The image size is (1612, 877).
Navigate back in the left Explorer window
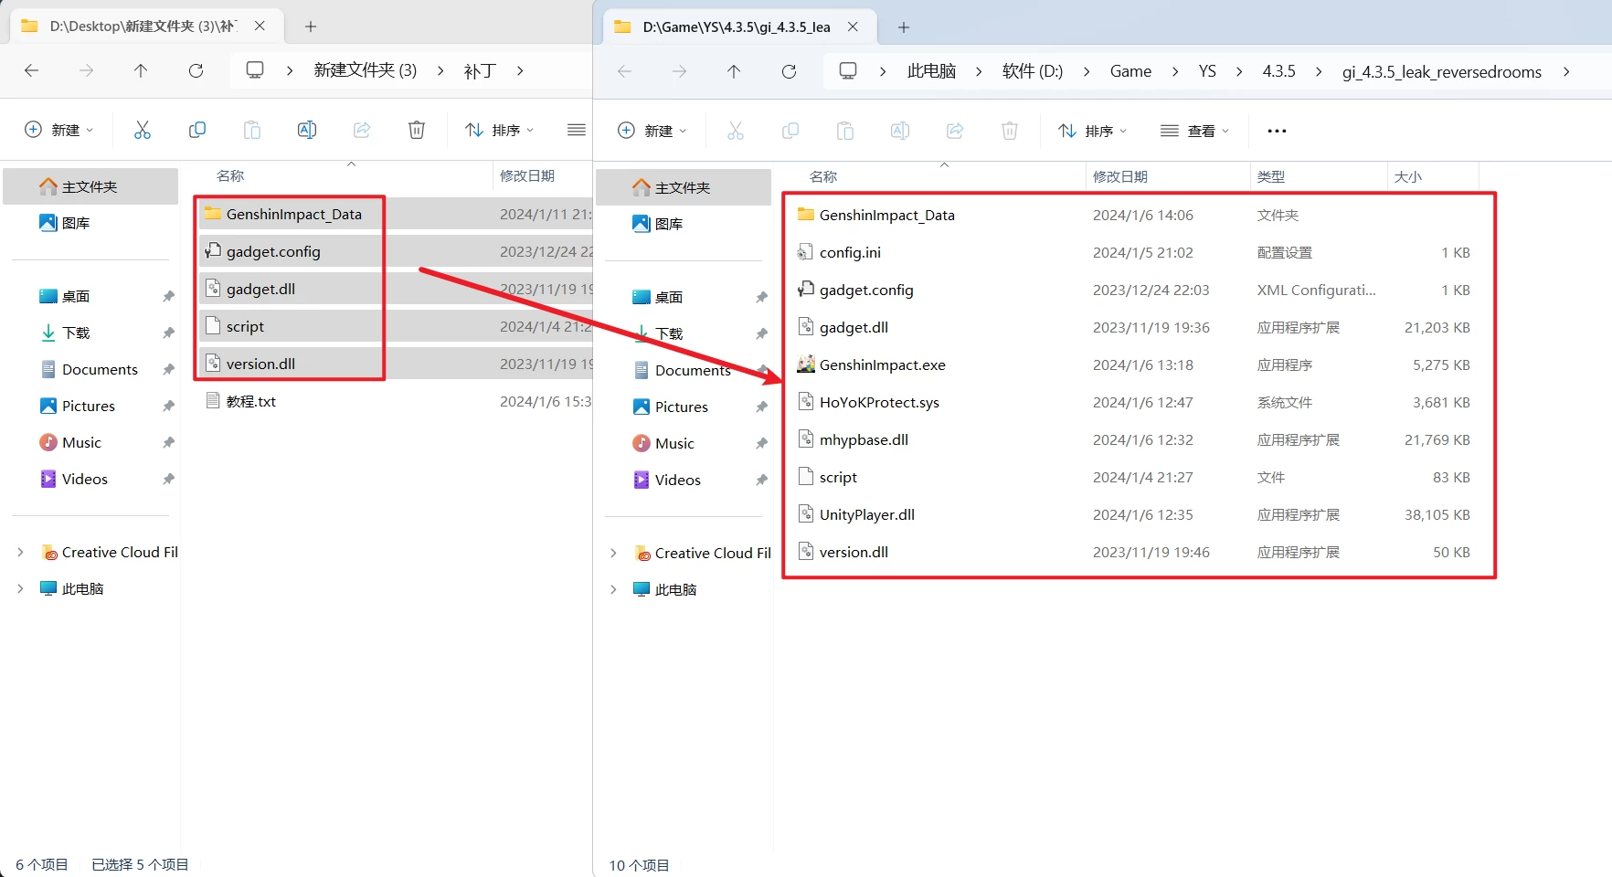(32, 70)
